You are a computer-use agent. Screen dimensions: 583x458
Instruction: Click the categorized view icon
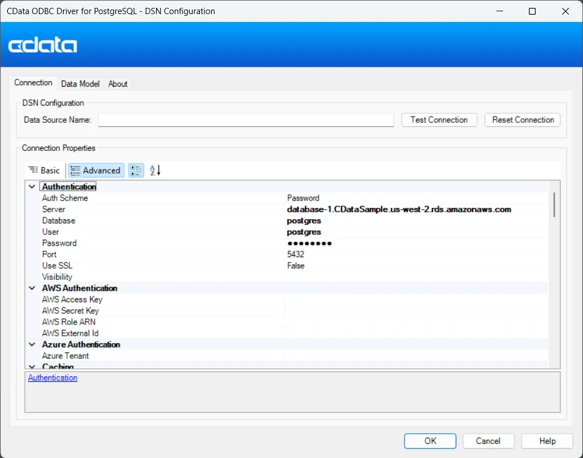[136, 170]
